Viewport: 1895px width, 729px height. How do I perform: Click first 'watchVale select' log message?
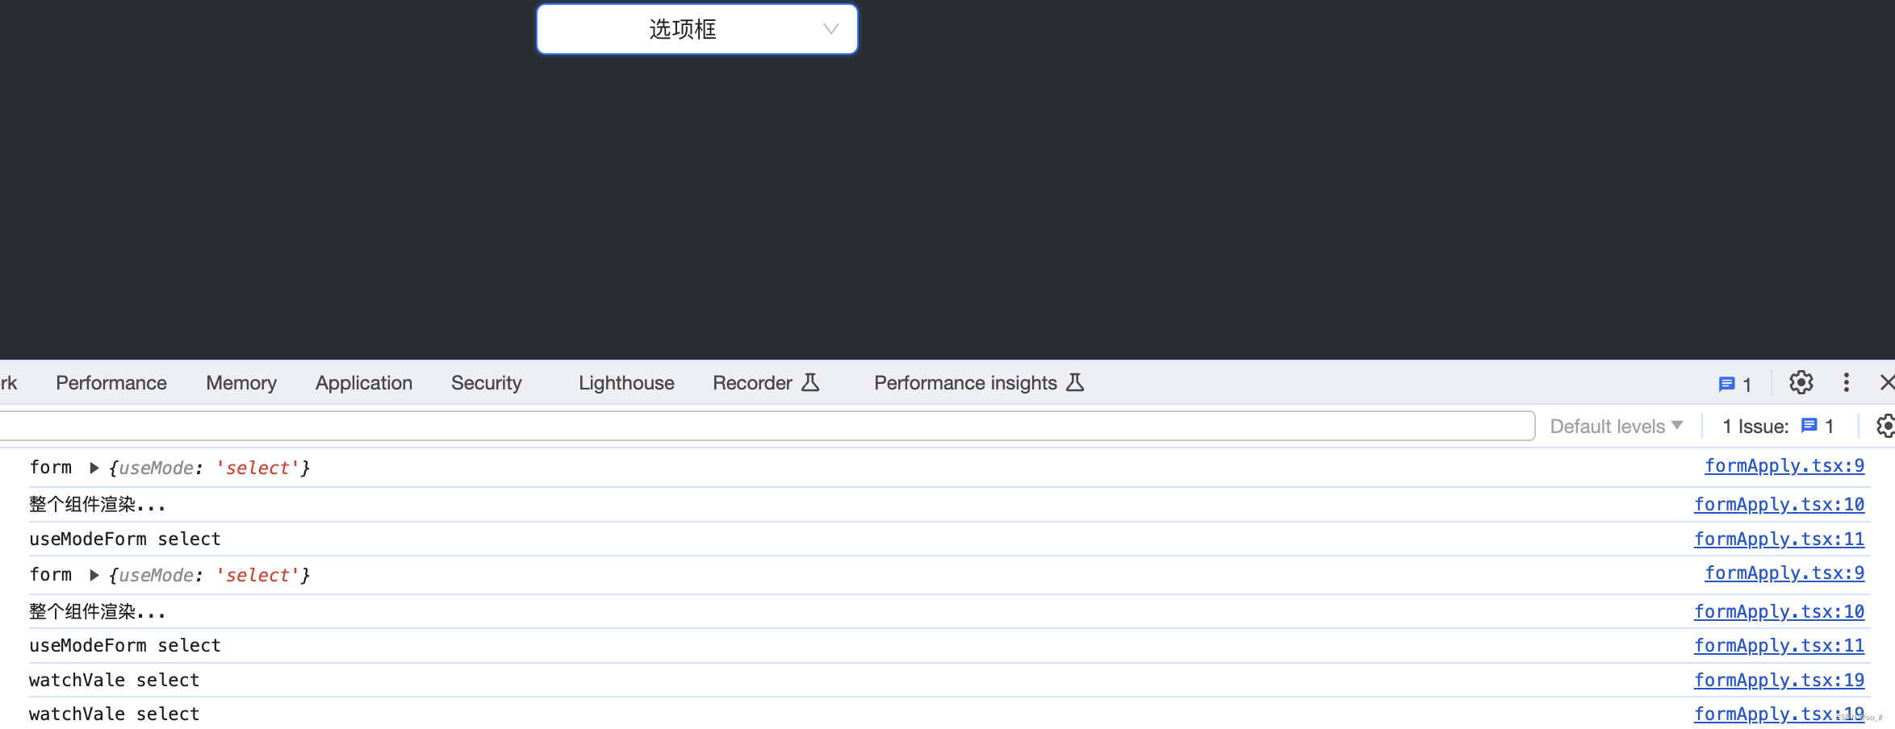click(x=114, y=680)
